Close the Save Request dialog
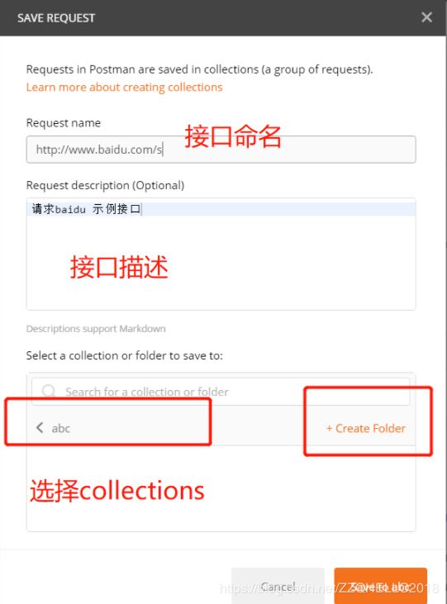 point(426,17)
